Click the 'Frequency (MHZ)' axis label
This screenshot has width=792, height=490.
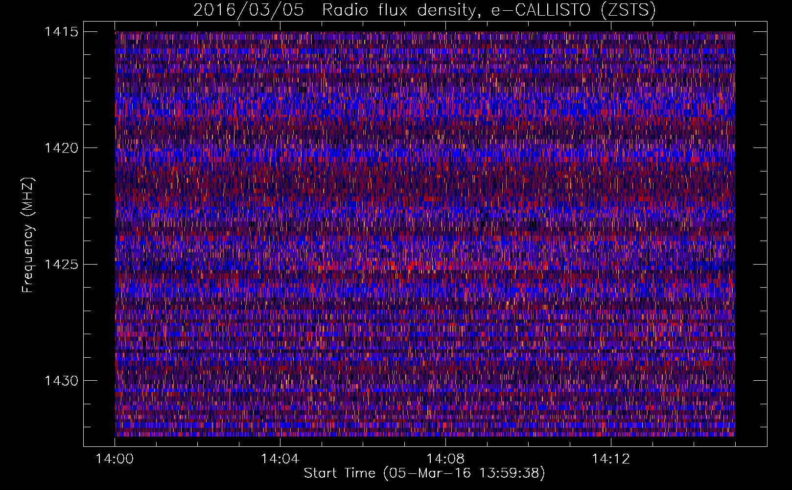(x=28, y=235)
